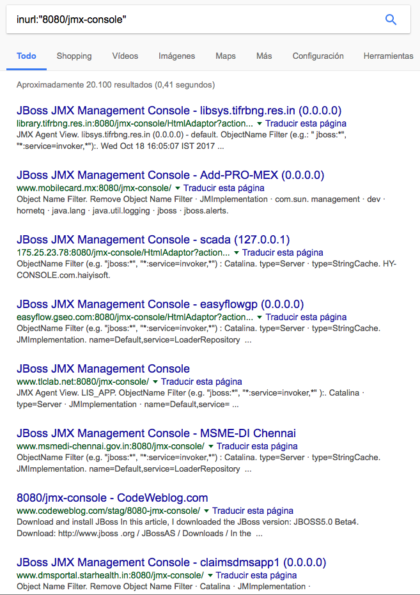
Task: Click the 175.25.23.78:8080 green URL
Action: pos(123,252)
